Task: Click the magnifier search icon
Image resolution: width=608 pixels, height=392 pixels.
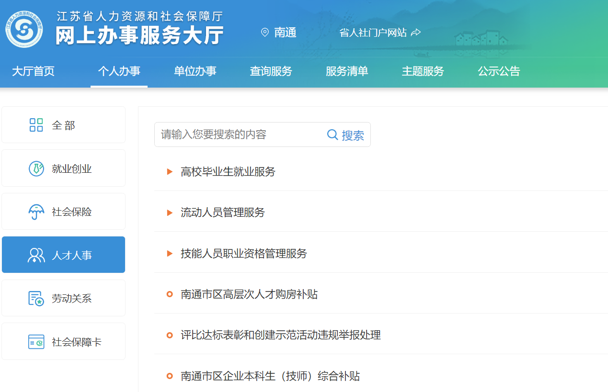Action: [x=332, y=134]
